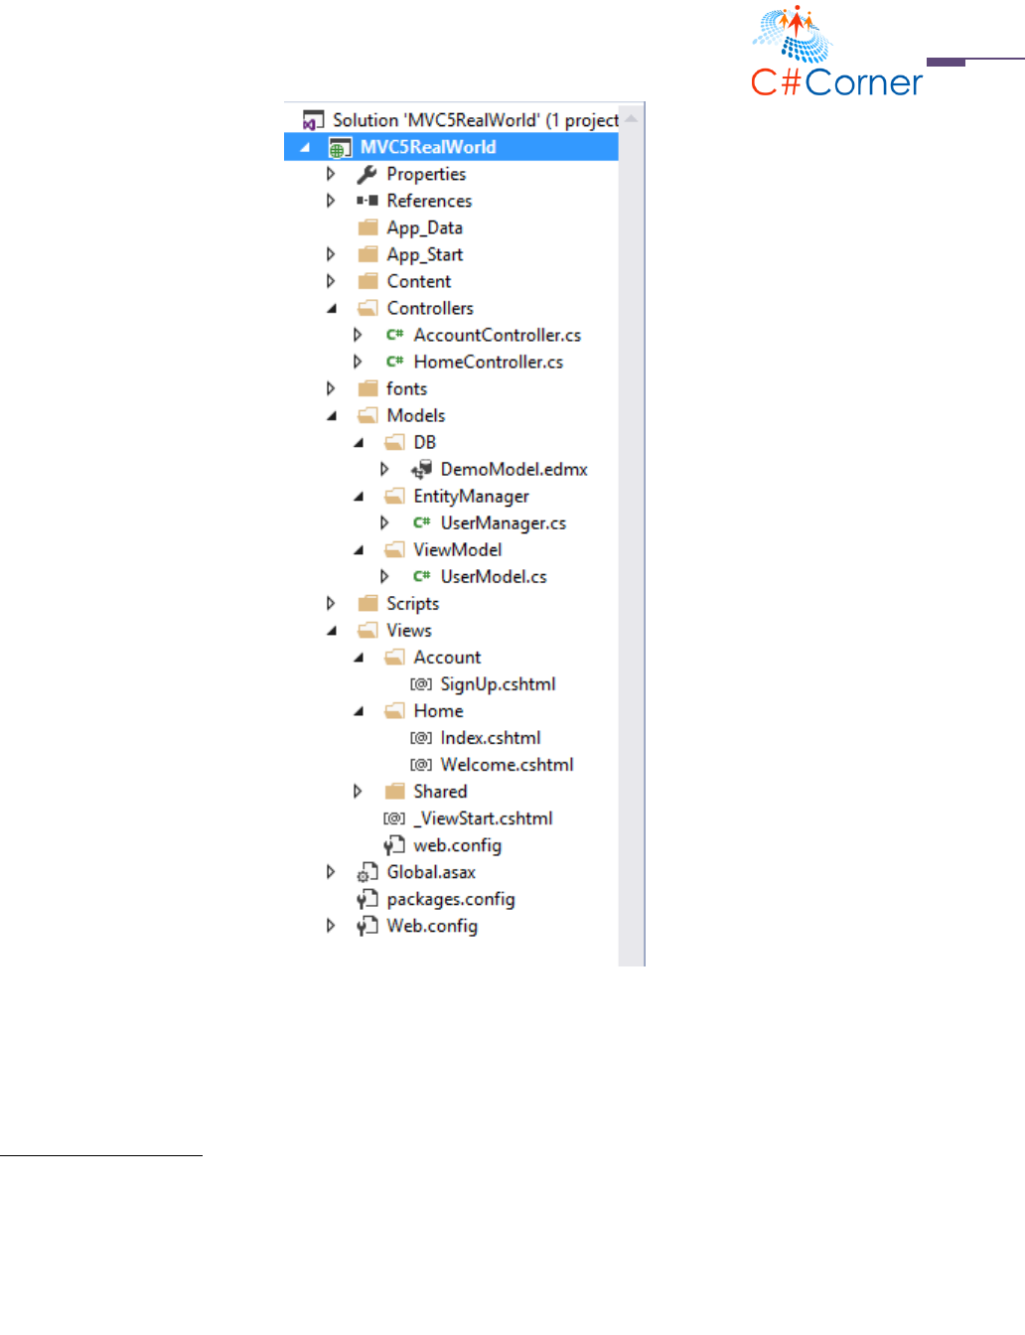Click the C# icon beside UserModel.cs
Image resolution: width=1025 pixels, height=1335 pixels.
(421, 576)
